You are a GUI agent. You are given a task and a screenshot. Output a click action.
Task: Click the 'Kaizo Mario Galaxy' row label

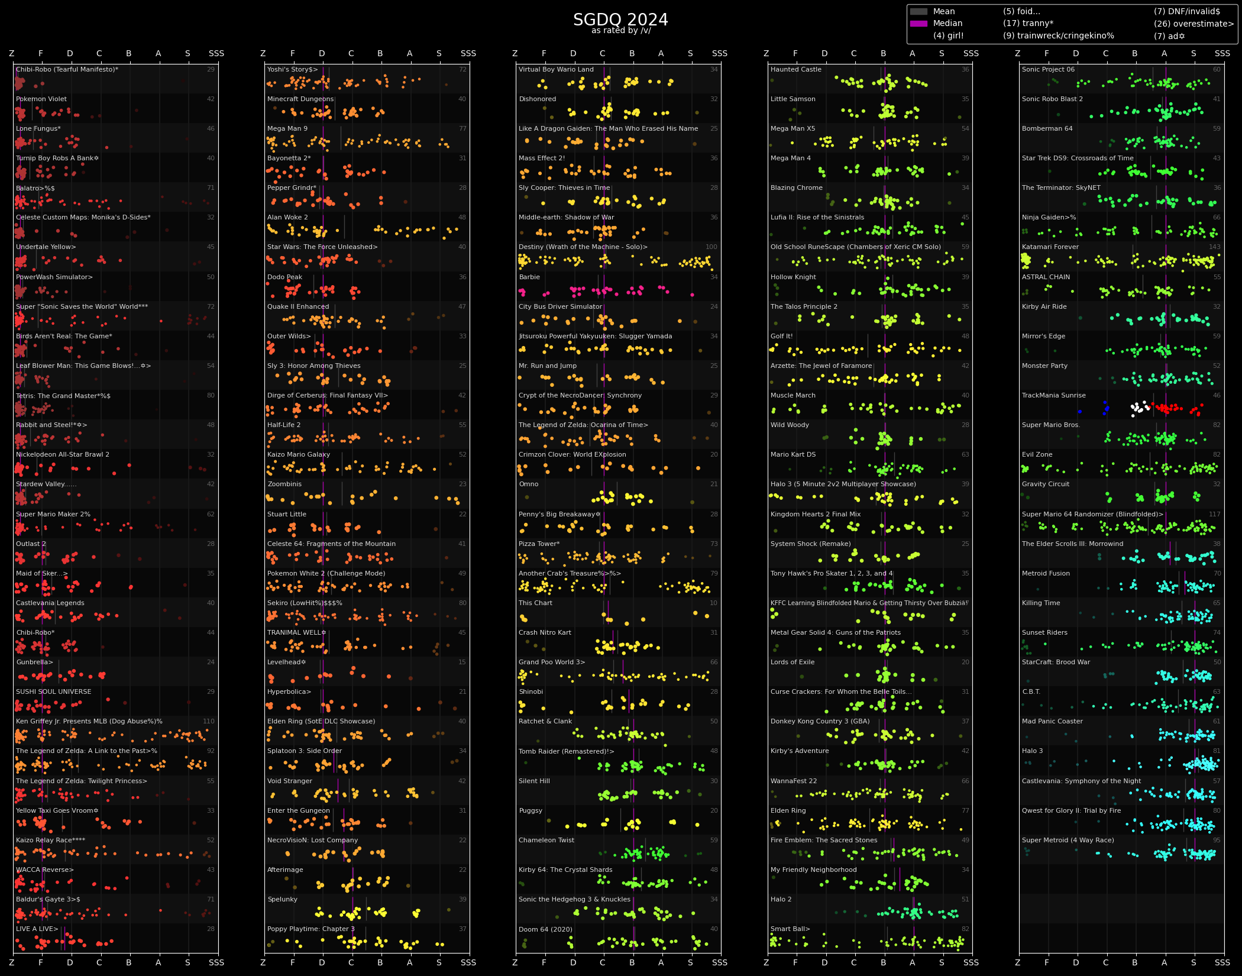299,454
